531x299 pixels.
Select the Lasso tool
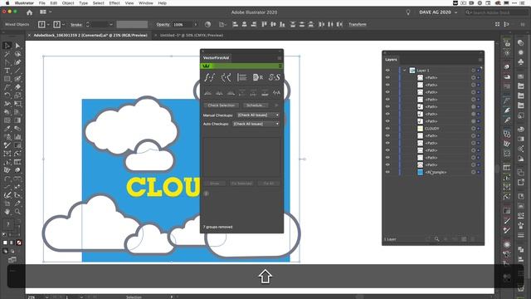[x=17, y=54]
